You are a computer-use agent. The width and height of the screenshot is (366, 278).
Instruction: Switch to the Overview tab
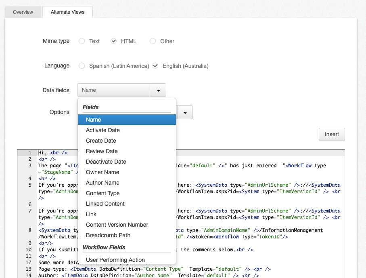click(x=23, y=12)
